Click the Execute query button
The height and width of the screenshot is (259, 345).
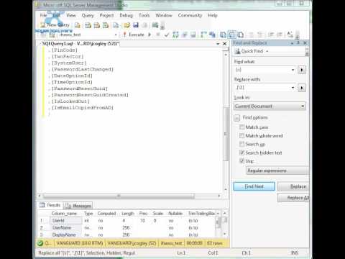134,35
